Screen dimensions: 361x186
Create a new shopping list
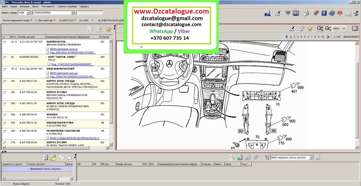pos(45,157)
